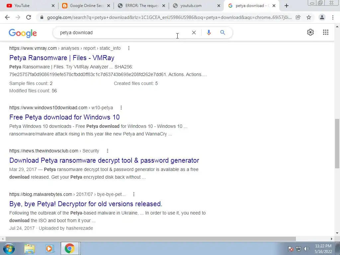The image size is (340, 255).
Task: Focus the Chrome address bar URL
Action: point(169,17)
